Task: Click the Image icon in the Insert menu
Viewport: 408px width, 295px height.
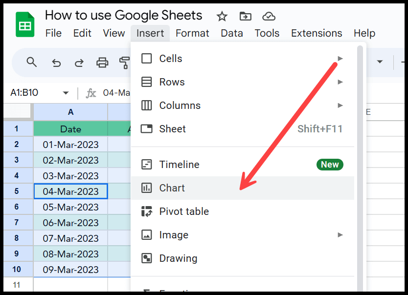Action: [x=146, y=235]
